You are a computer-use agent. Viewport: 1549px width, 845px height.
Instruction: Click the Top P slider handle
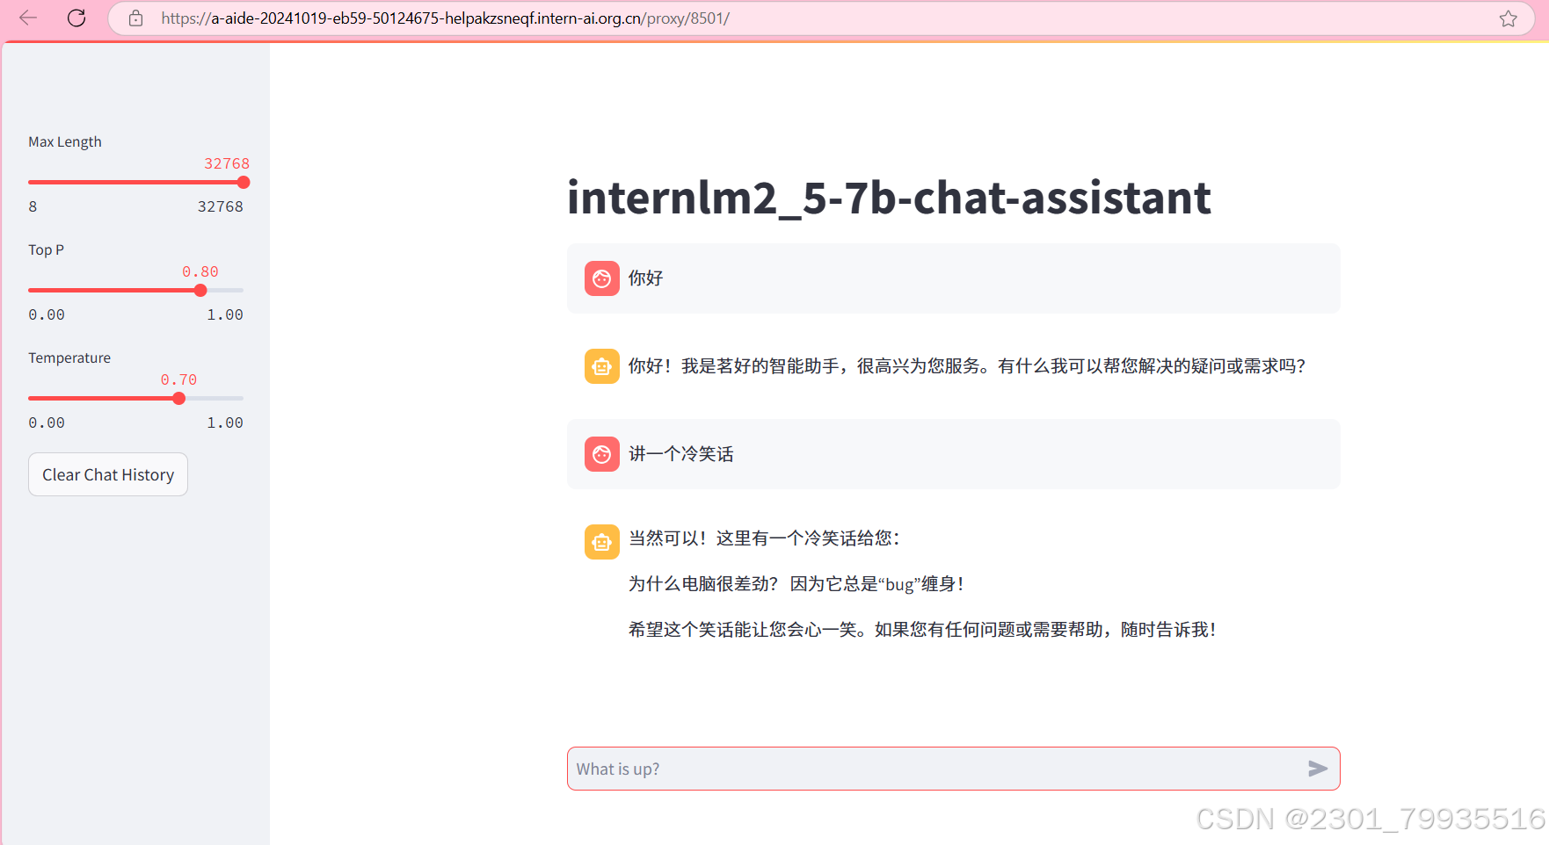pos(200,290)
